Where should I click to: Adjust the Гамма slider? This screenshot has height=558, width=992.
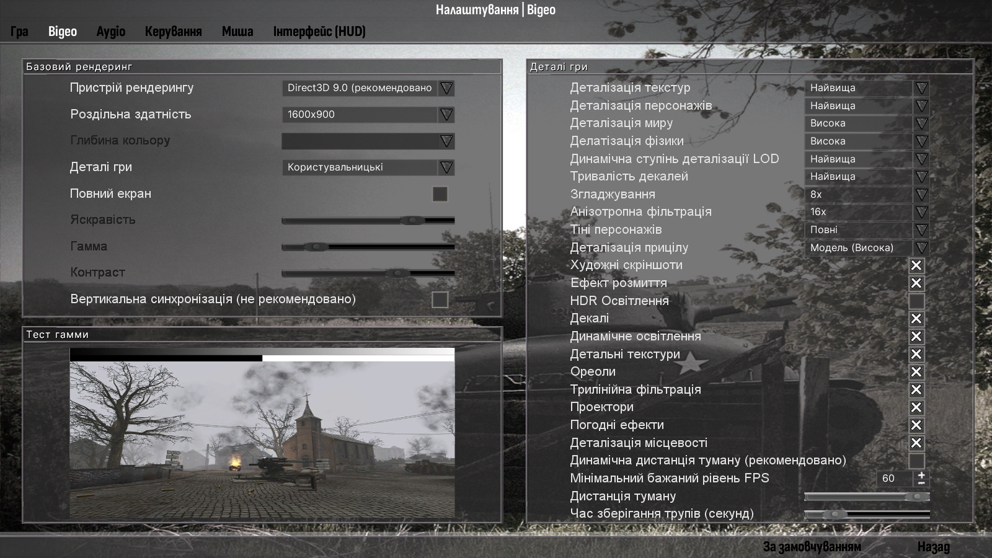368,247
